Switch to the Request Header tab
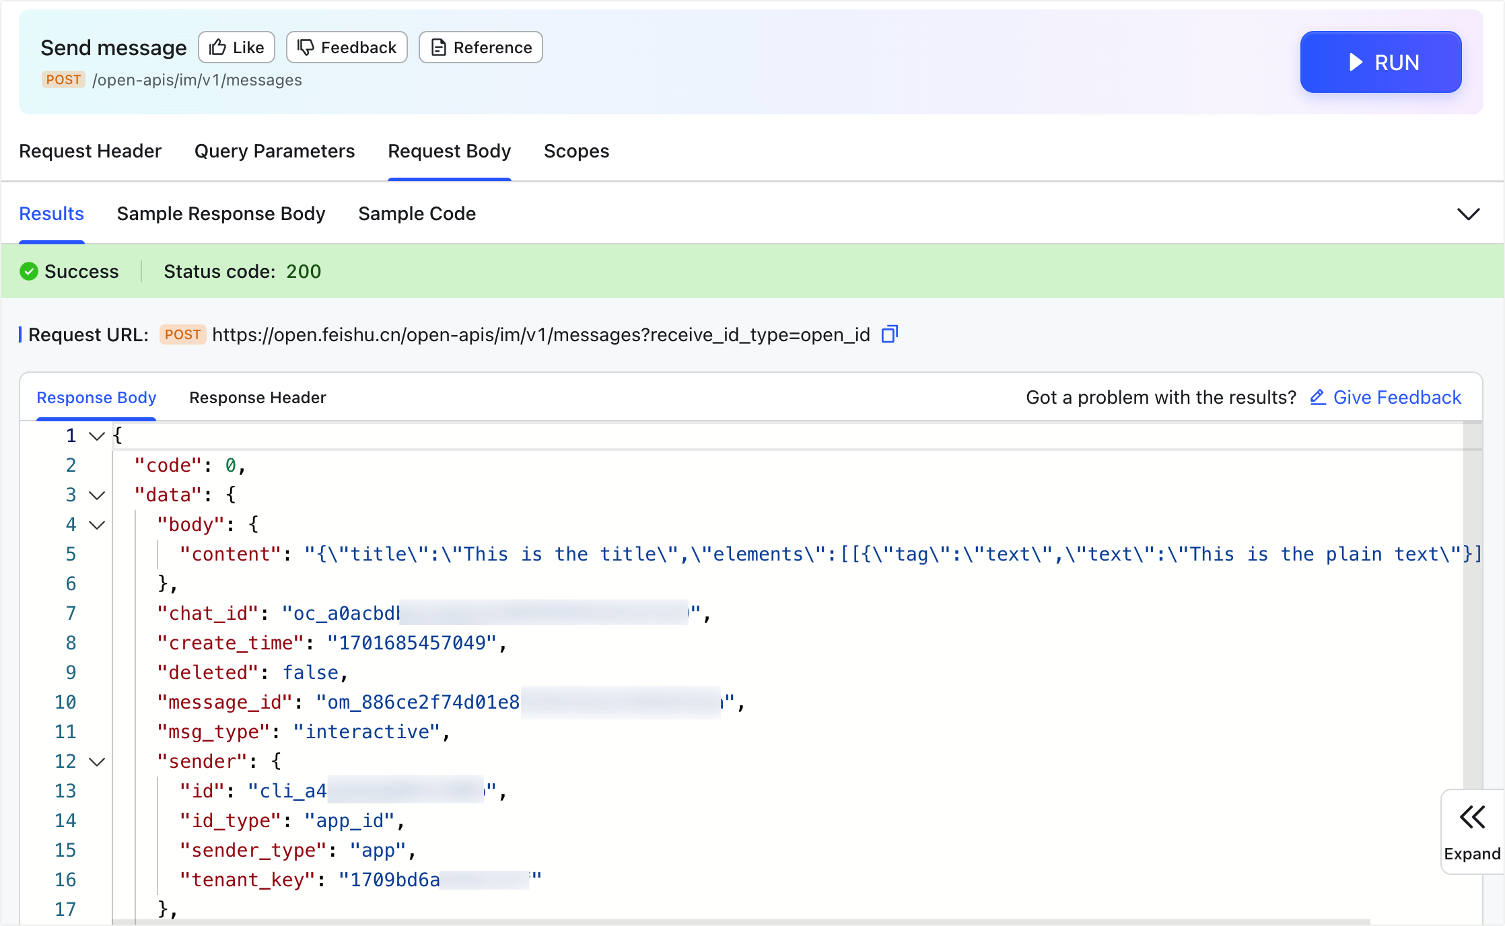Viewport: 1505px width, 926px height. point(90,151)
